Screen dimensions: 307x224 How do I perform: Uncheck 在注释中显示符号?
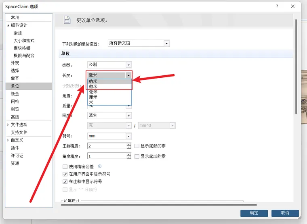coord(65,182)
